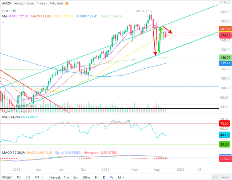Image resolution: width=232 pixels, height=180 pixels.
Task: Click the 174.04 current price tag
Action: pyautogui.click(x=225, y=35)
